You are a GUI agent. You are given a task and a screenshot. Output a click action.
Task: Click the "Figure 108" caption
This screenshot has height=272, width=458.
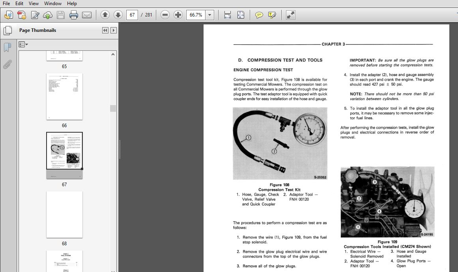click(x=280, y=185)
